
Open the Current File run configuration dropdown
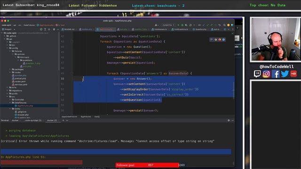[168, 25]
